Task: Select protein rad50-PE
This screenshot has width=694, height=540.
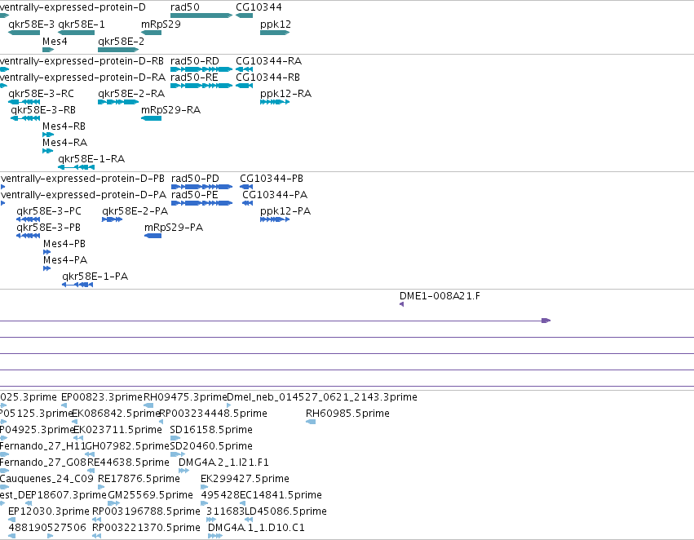Action: [201, 203]
